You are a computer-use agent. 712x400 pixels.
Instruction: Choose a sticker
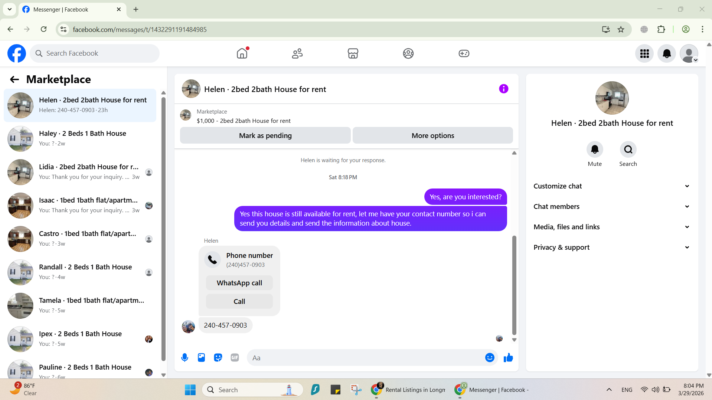218,358
